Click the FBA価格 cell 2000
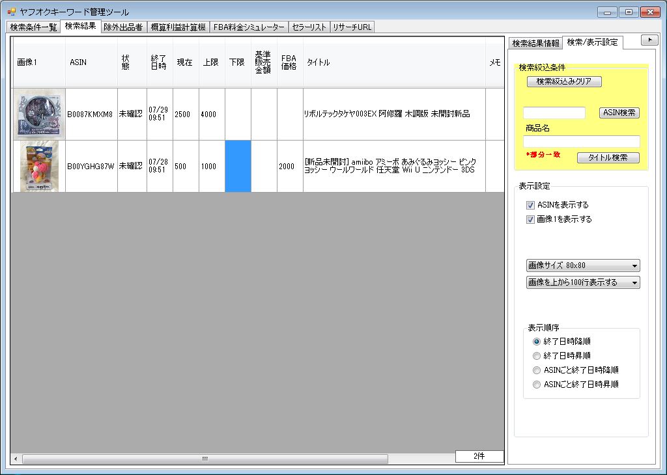 click(290, 167)
